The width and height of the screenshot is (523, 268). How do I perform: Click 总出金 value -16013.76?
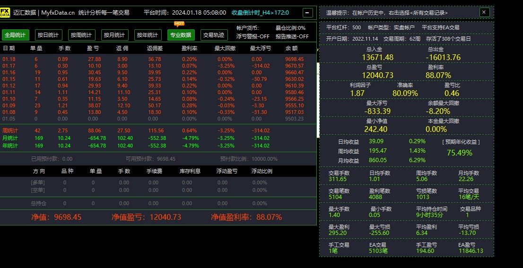coord(443,57)
